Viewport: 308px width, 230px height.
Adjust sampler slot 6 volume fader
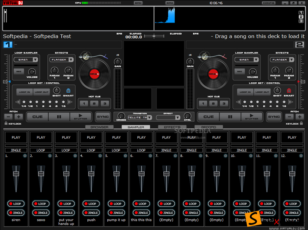[x=142, y=174]
